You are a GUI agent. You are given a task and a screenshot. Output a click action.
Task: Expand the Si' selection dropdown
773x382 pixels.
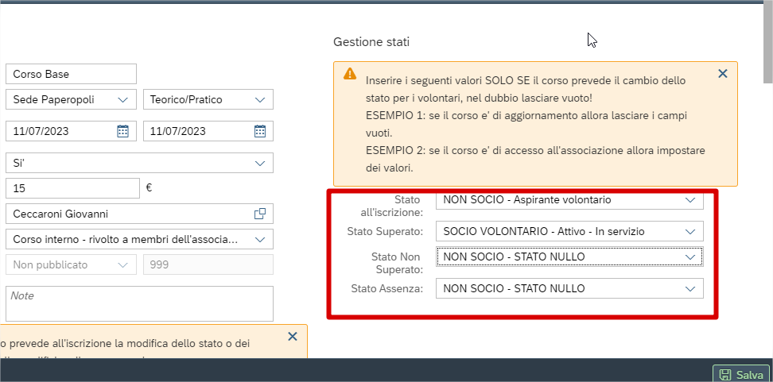pos(260,163)
